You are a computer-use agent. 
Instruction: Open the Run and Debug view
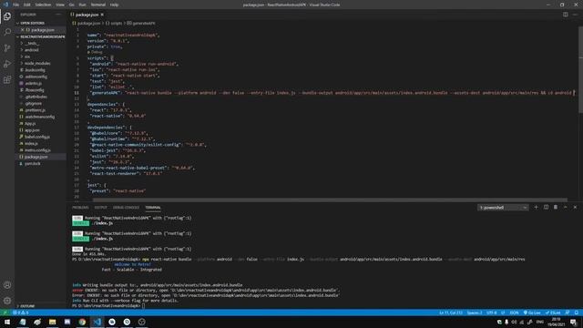7,64
